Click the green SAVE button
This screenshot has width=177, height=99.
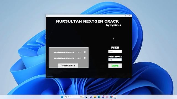[x=115, y=66]
